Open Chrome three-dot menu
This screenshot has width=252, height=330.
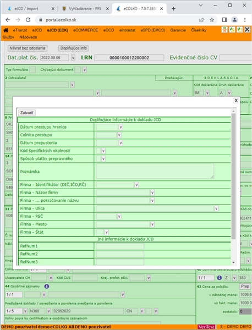click(x=245, y=20)
